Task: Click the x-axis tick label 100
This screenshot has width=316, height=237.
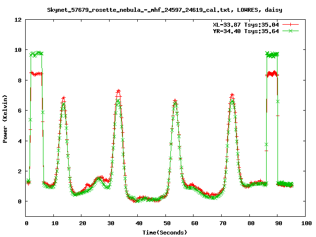Action: pyautogui.click(x=306, y=223)
